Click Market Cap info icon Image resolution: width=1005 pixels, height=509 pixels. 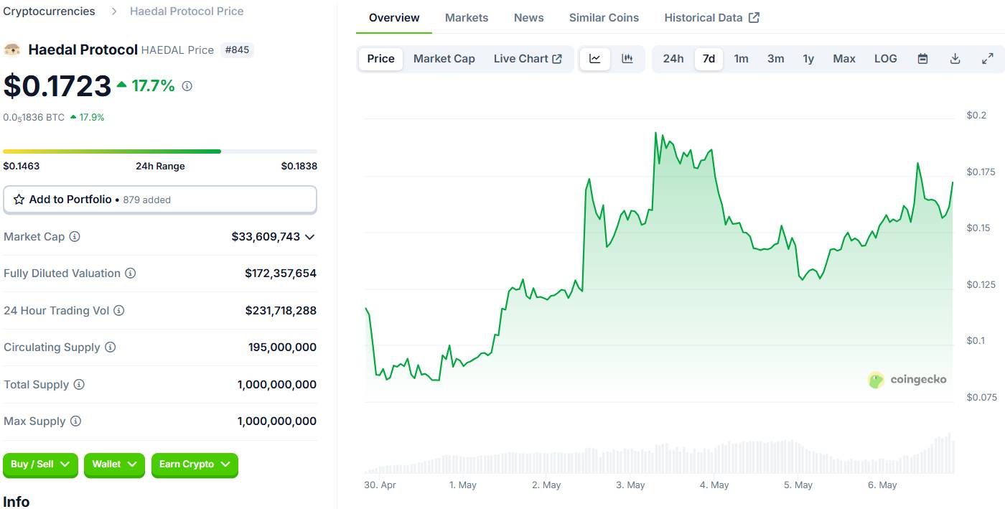(x=75, y=236)
